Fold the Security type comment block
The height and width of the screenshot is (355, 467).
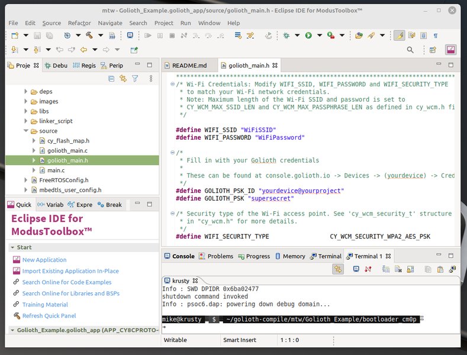point(172,213)
